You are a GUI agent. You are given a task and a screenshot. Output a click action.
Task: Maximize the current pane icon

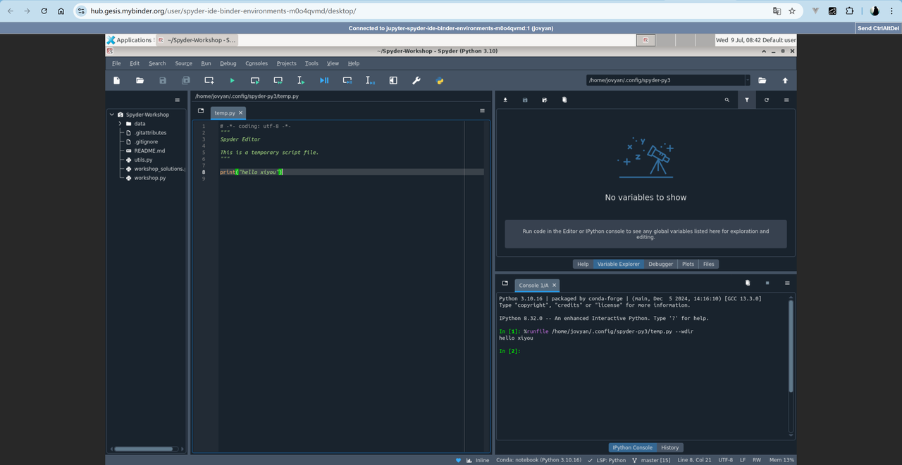point(393,80)
